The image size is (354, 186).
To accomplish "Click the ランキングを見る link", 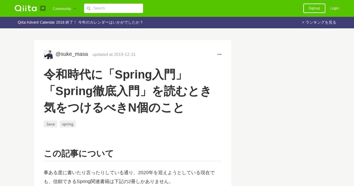I will coord(319,22).
